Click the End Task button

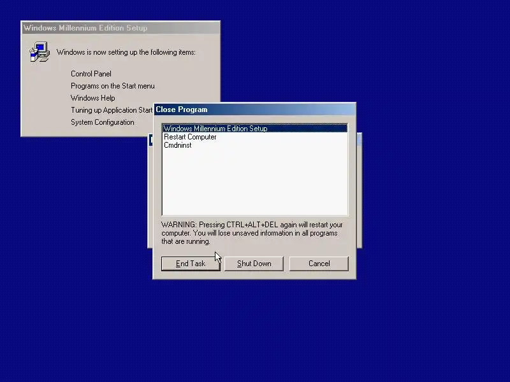191,264
